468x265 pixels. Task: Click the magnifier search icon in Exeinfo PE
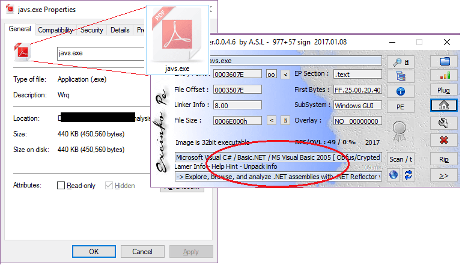tap(400, 62)
